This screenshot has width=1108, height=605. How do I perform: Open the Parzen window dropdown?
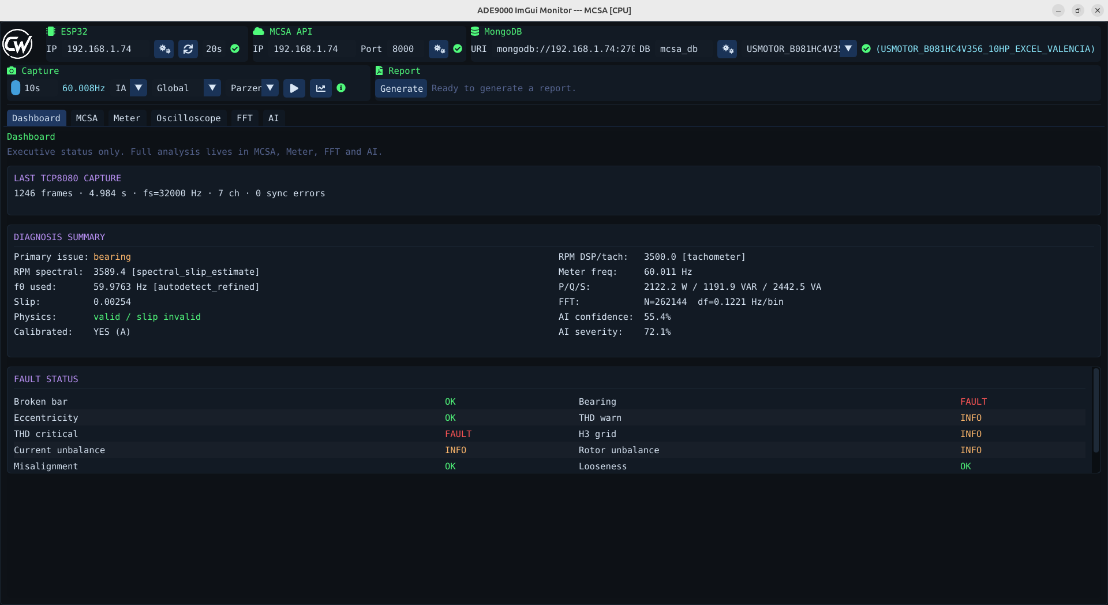[270, 88]
